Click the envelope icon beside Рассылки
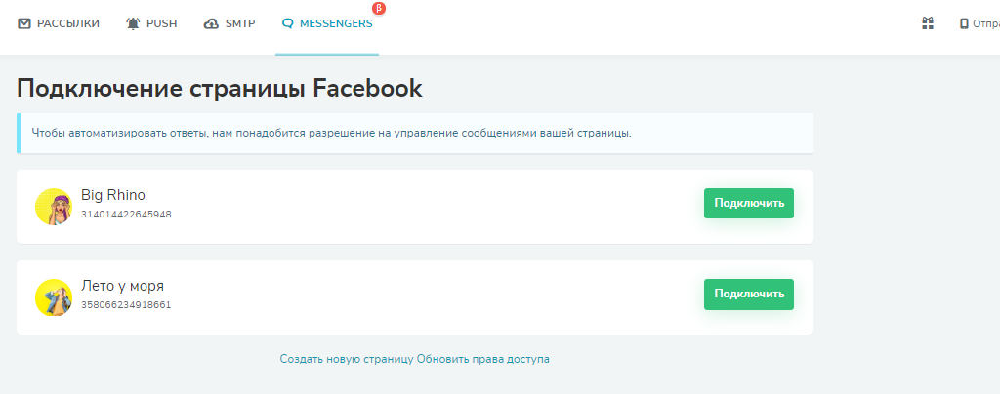This screenshot has height=394, width=1000. click(24, 23)
